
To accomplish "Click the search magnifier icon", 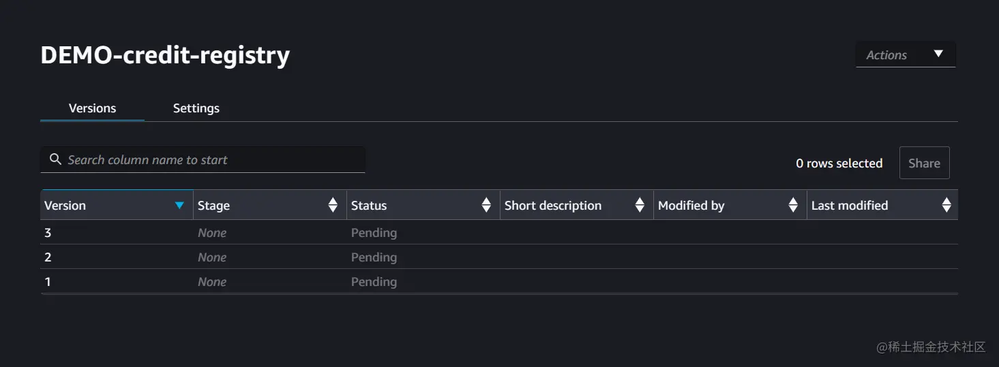I will (x=56, y=160).
